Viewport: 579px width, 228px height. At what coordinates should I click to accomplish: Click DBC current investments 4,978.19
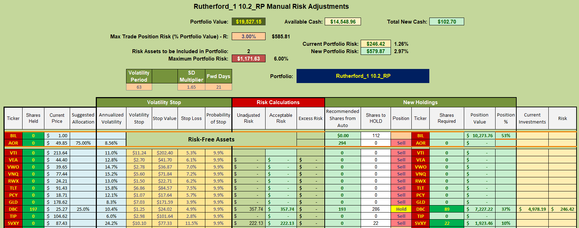[x=532, y=209]
